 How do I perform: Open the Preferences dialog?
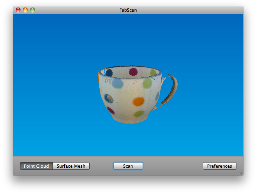pos(219,166)
